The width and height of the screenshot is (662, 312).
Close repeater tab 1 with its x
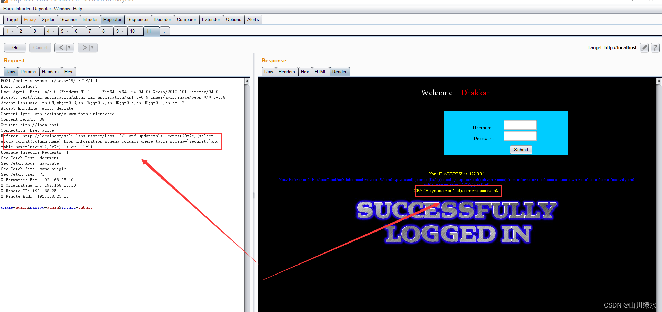tap(13, 31)
